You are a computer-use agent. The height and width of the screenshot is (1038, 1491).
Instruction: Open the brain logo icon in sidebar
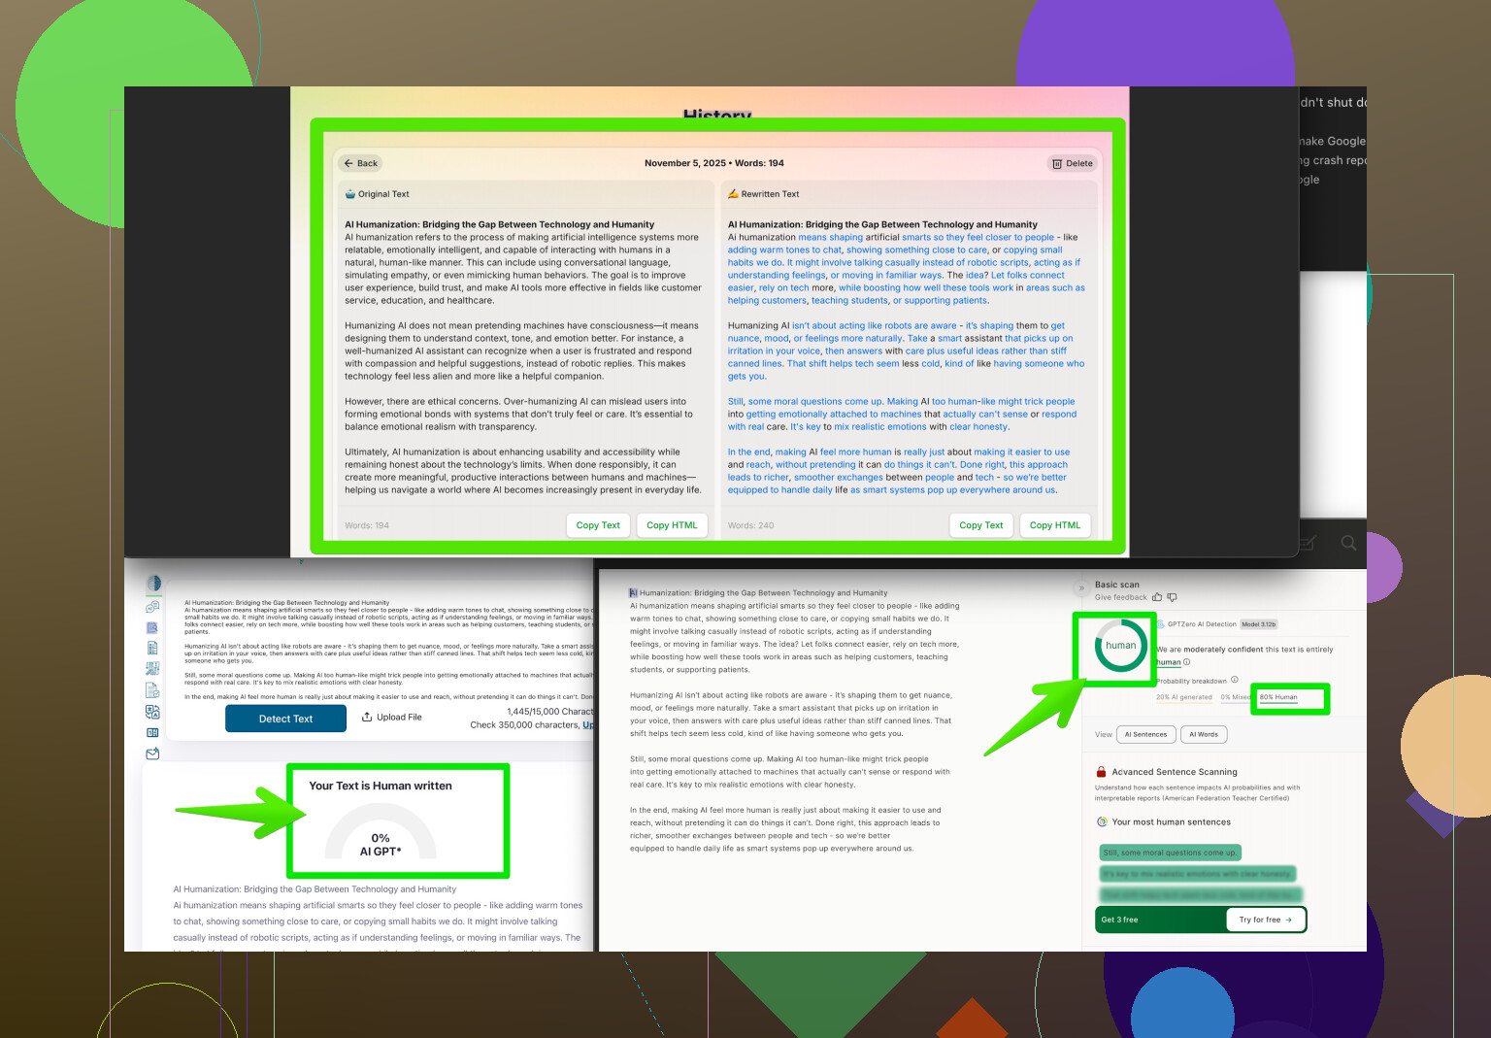click(x=153, y=584)
